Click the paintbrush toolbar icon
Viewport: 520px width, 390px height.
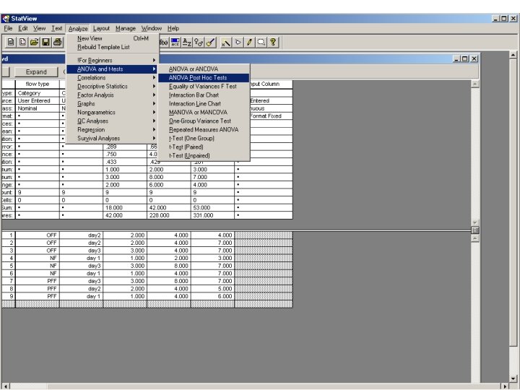(210, 42)
